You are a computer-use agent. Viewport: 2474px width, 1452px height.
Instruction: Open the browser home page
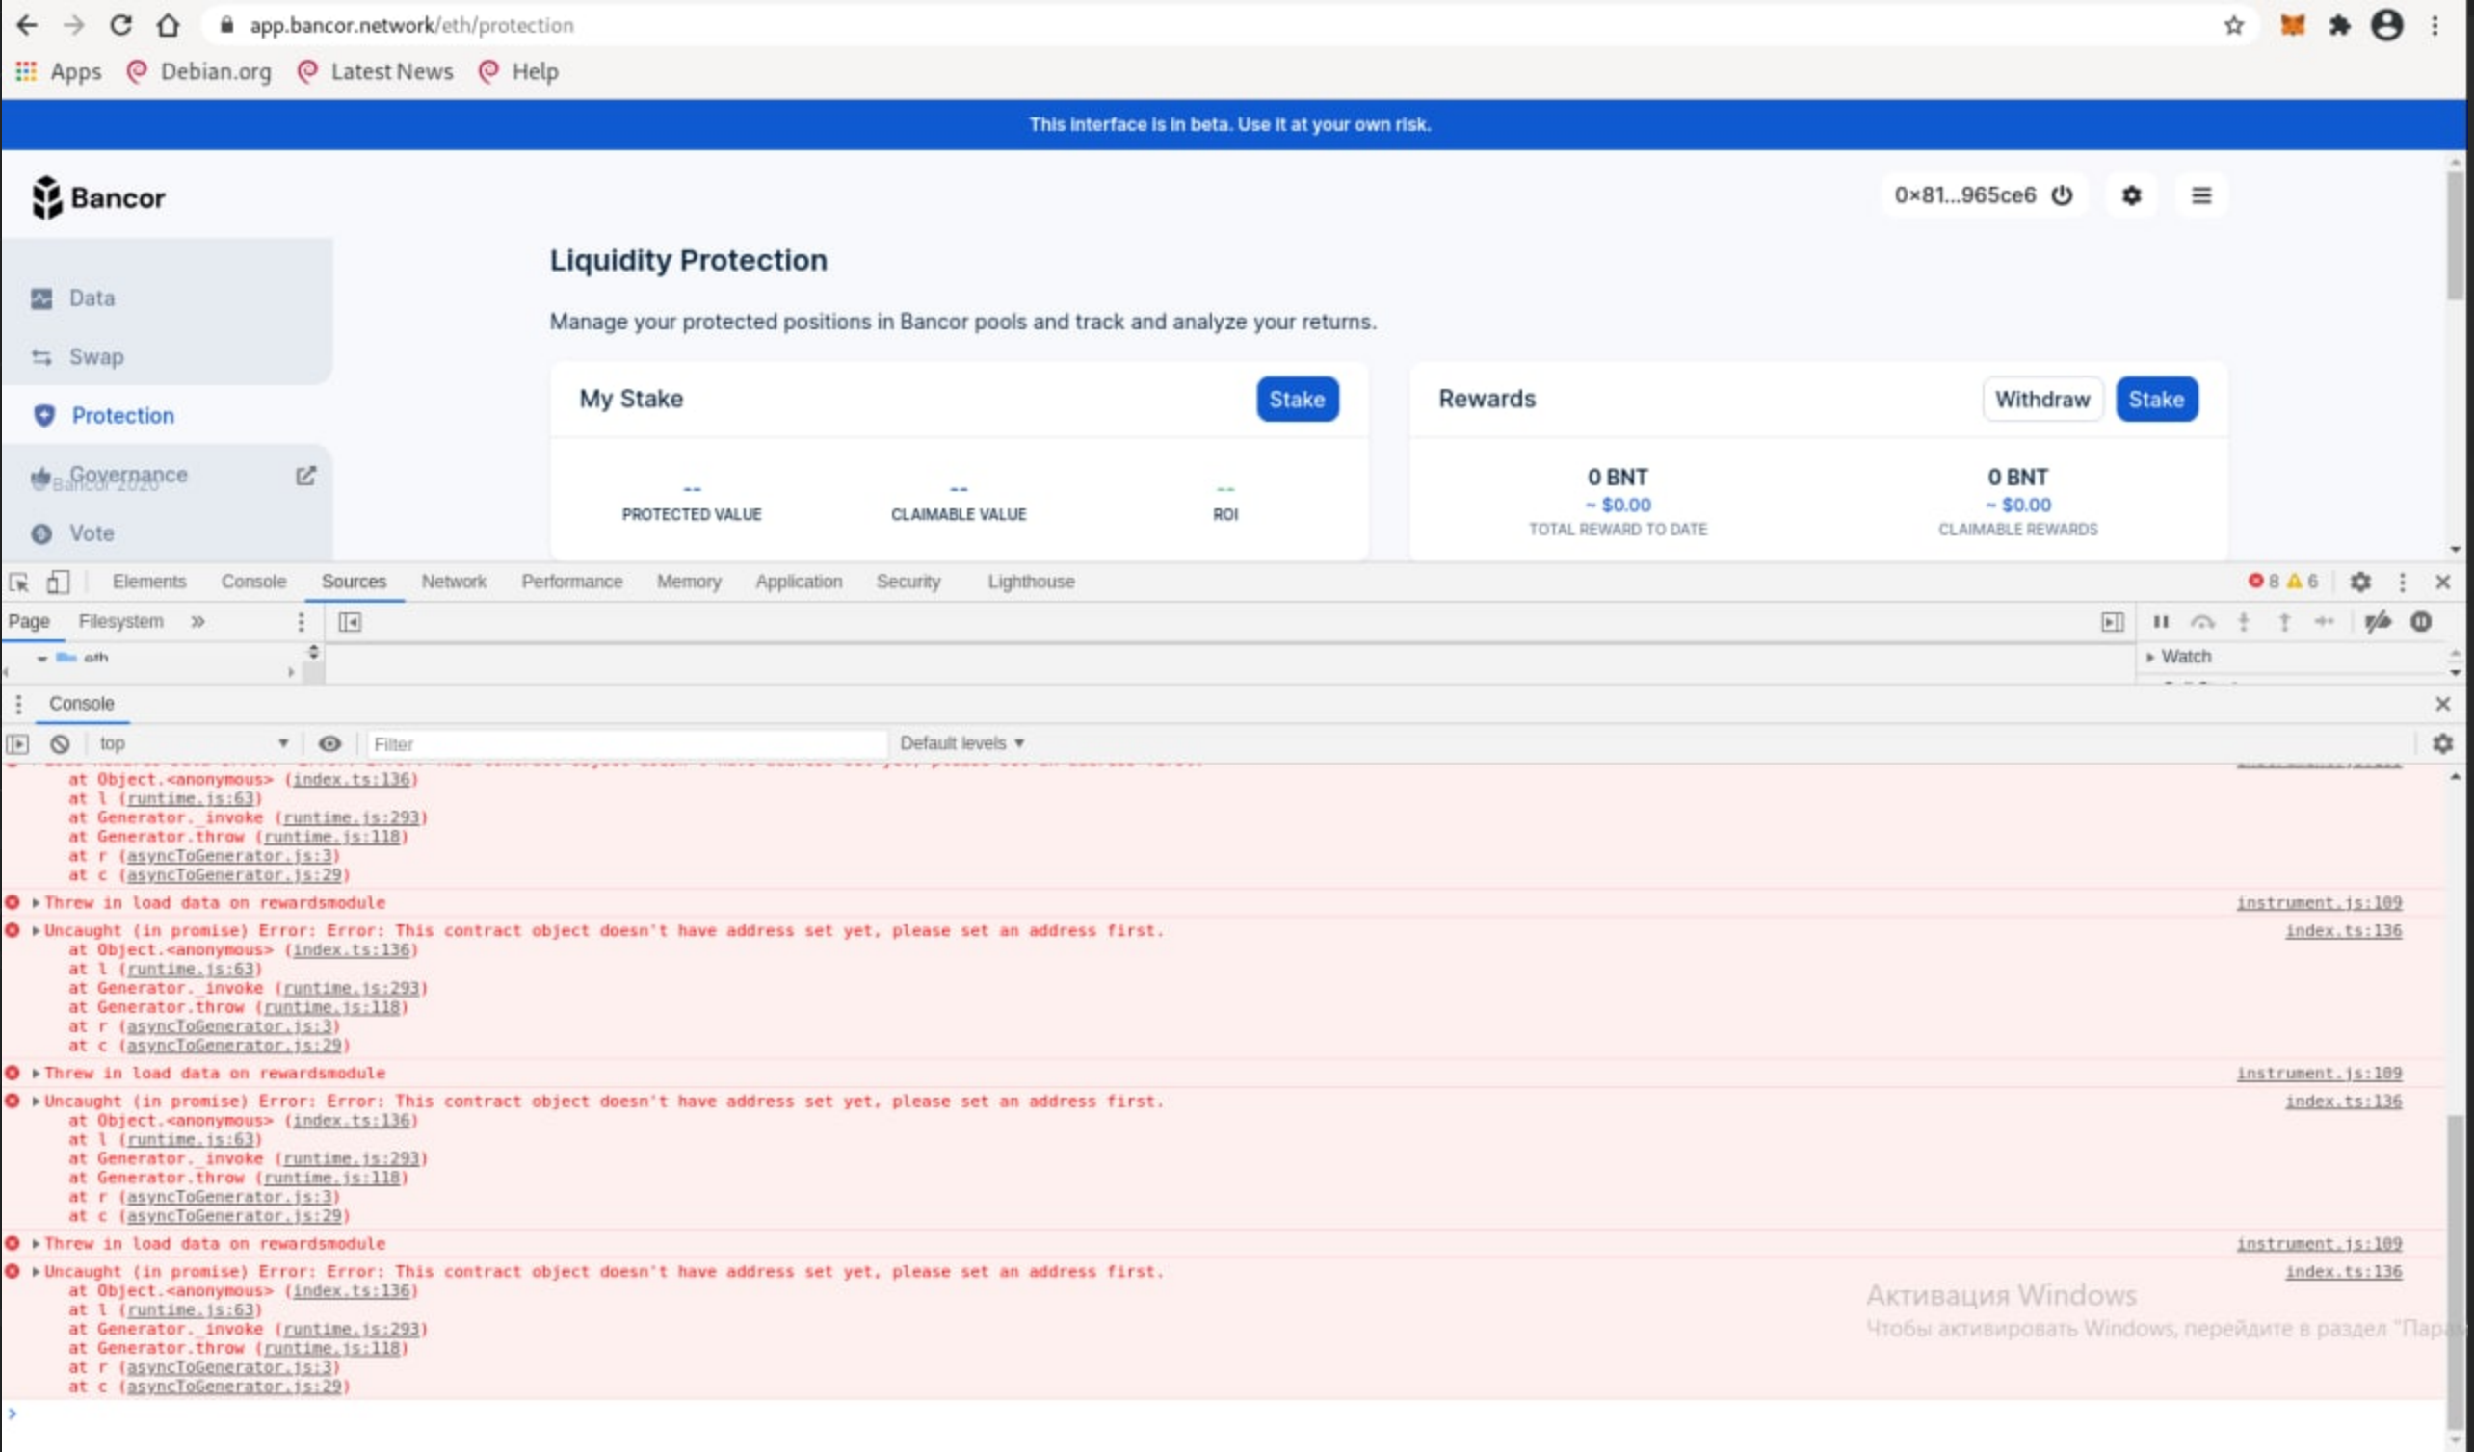click(x=168, y=25)
